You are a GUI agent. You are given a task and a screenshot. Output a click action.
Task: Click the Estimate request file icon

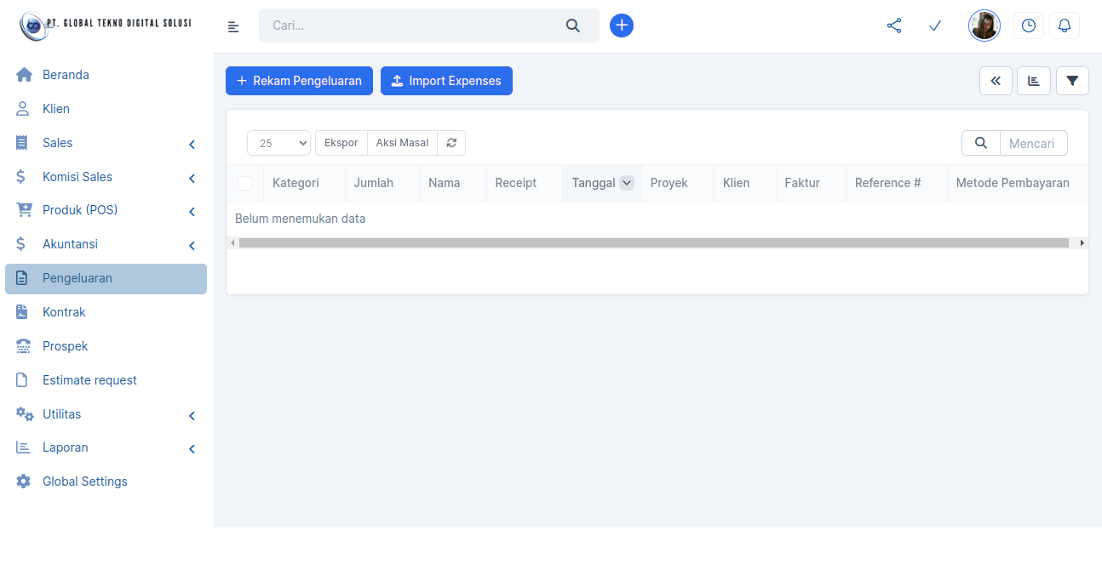tap(22, 380)
